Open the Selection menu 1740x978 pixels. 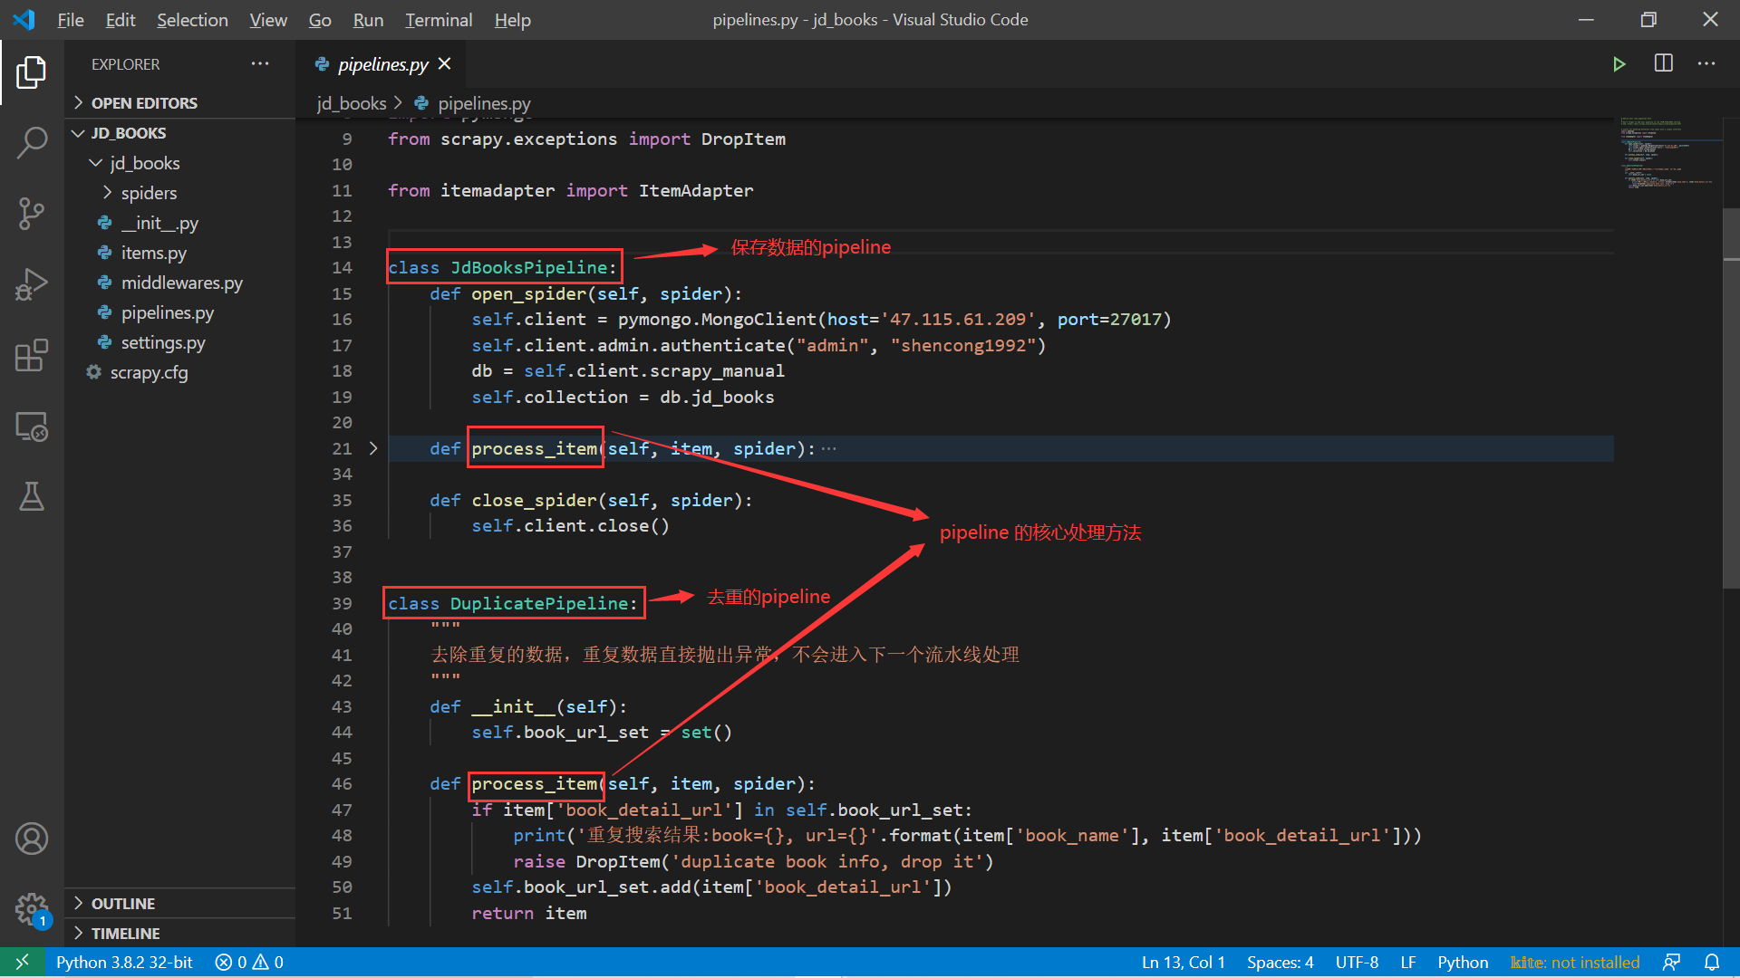pyautogui.click(x=192, y=19)
